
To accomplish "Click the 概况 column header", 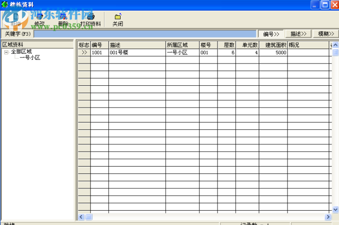I will [308, 45].
